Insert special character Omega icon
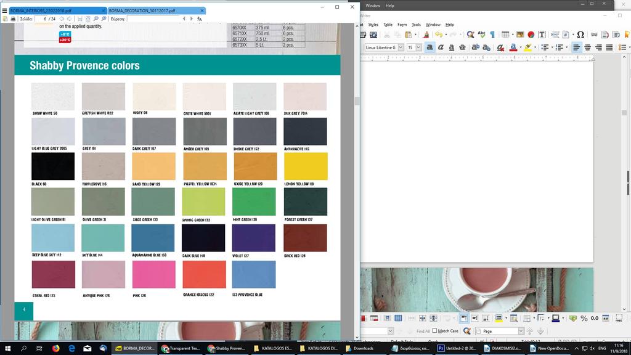The height and width of the screenshot is (355, 631). coord(580,35)
